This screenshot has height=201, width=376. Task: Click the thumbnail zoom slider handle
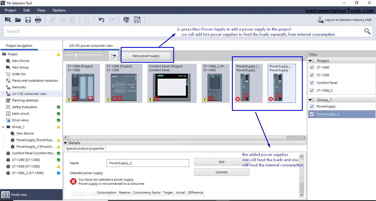tap(77, 55)
